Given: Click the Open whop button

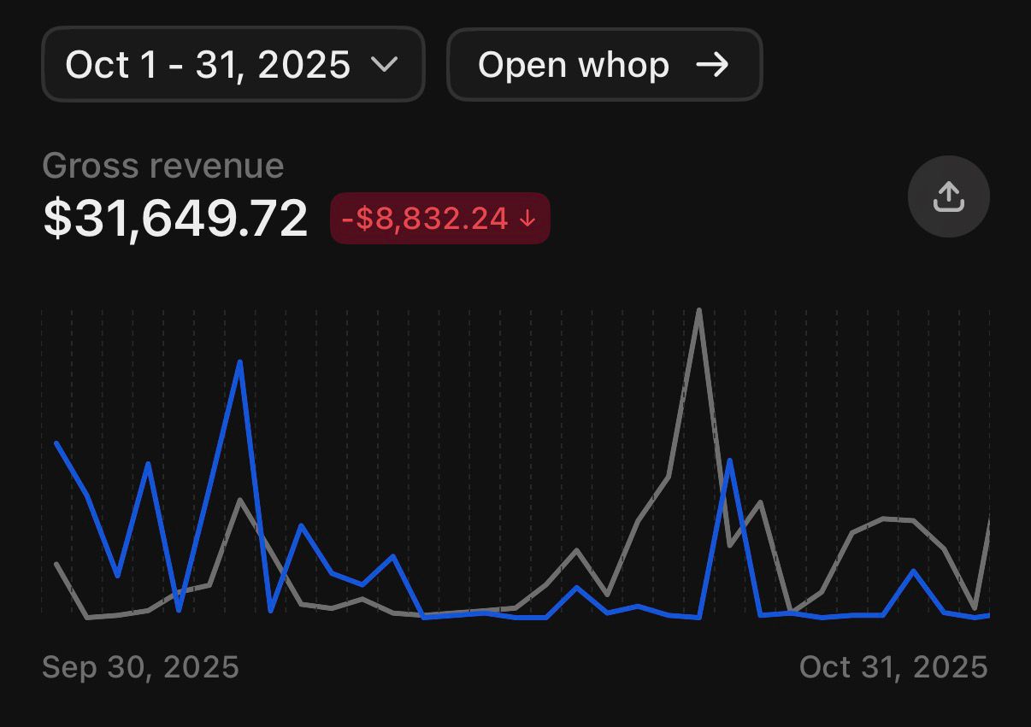Looking at the screenshot, I should [x=604, y=65].
